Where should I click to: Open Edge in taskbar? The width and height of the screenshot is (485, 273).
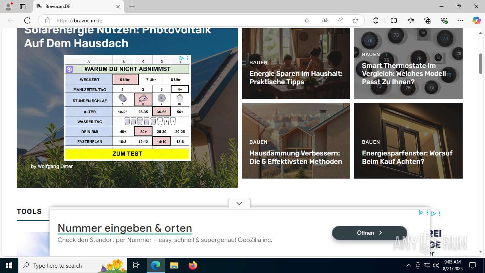[156, 265]
